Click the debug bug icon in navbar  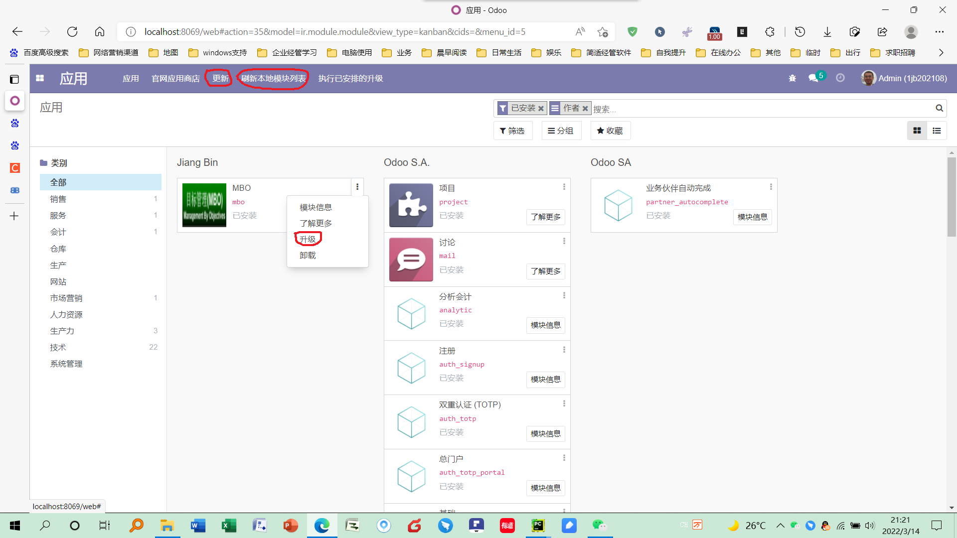[793, 78]
